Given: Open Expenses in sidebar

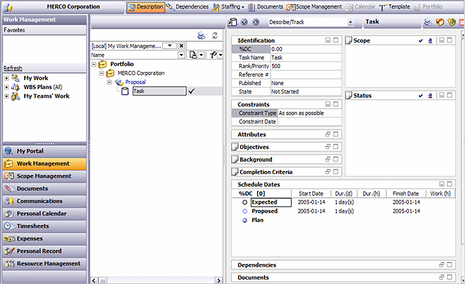Looking at the screenshot, I should click(45, 239).
